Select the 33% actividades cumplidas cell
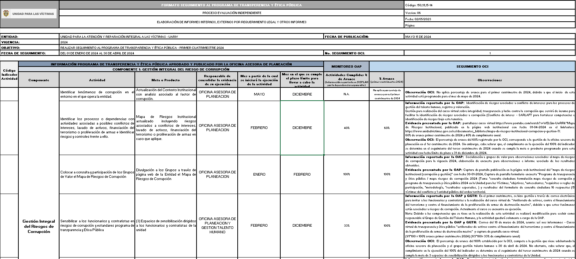Screen dimensions: 576x259 346,226
